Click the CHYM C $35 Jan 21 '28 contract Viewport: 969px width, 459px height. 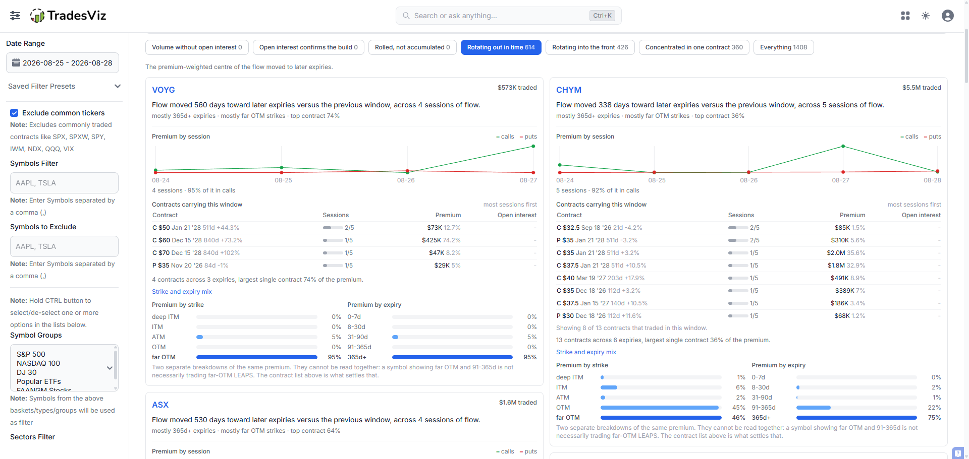pos(598,253)
